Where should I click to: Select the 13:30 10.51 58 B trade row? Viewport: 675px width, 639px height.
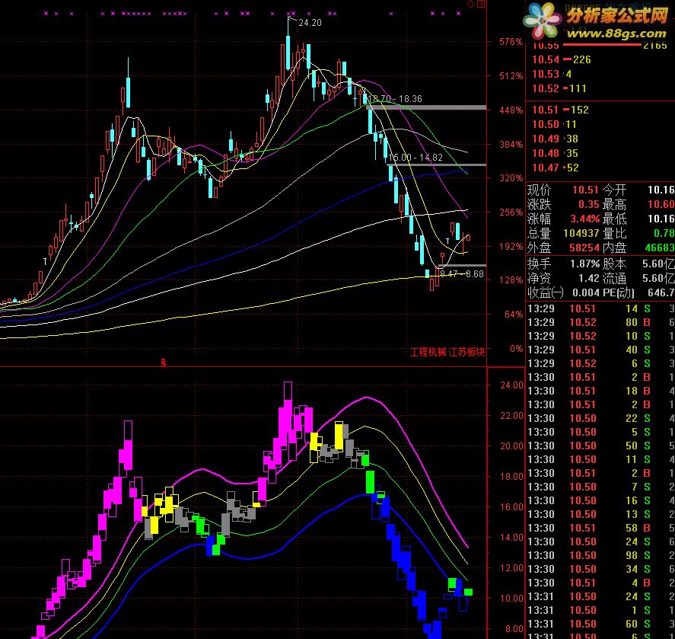(600, 528)
